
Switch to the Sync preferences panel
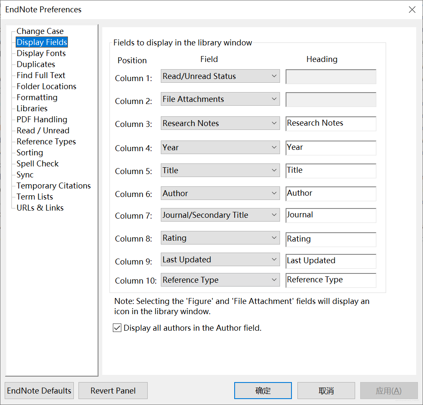[25, 175]
